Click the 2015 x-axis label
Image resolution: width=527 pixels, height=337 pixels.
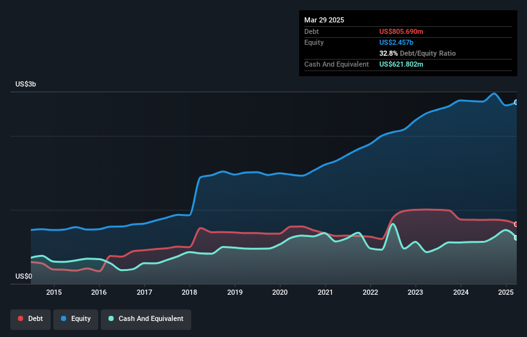[54, 292]
